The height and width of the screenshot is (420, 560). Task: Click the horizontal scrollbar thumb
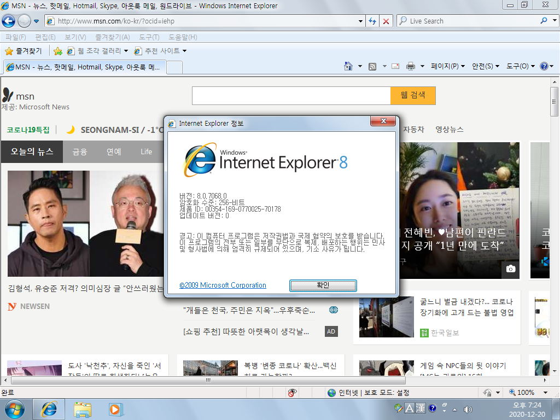click(x=208, y=380)
